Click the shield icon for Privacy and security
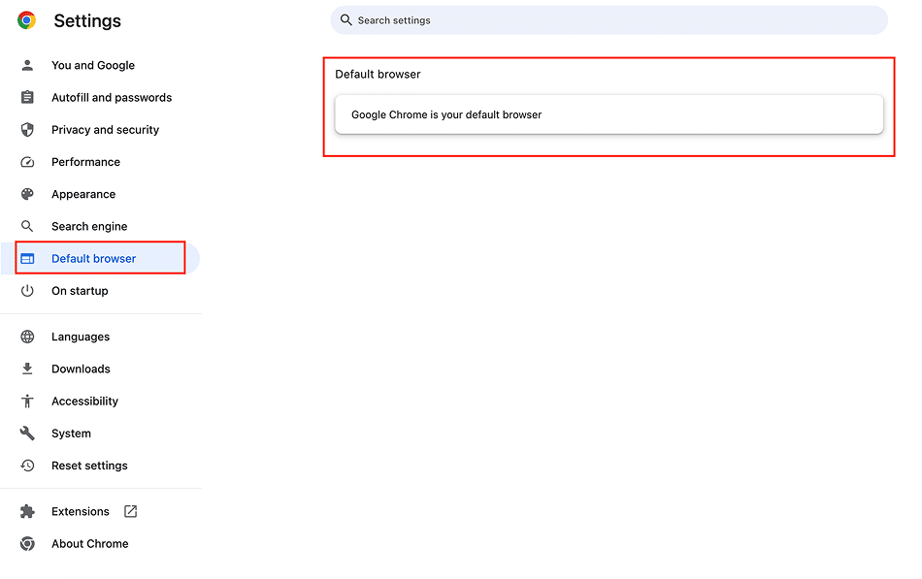This screenshot has width=922, height=579. click(x=27, y=130)
